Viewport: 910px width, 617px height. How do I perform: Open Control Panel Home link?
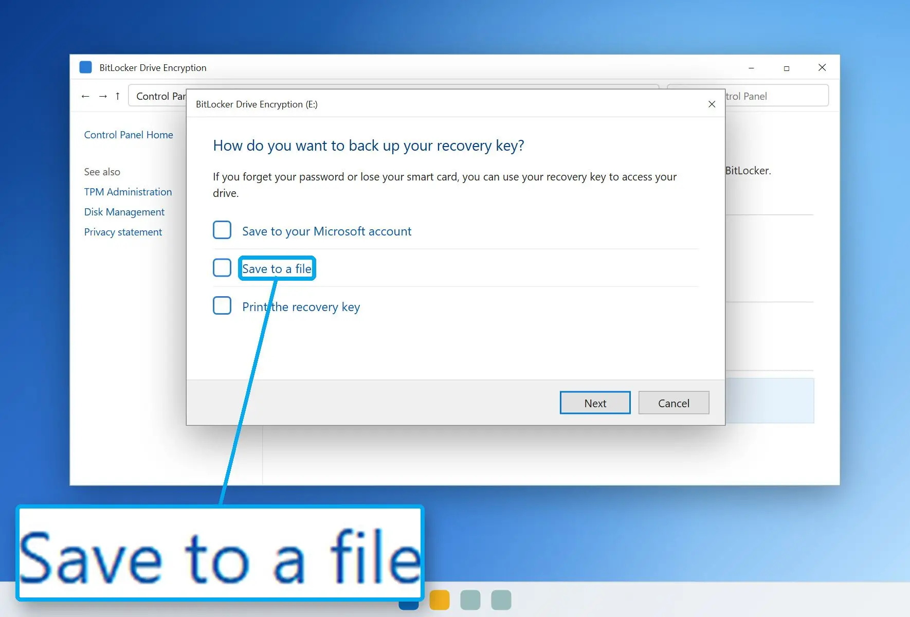tap(129, 135)
